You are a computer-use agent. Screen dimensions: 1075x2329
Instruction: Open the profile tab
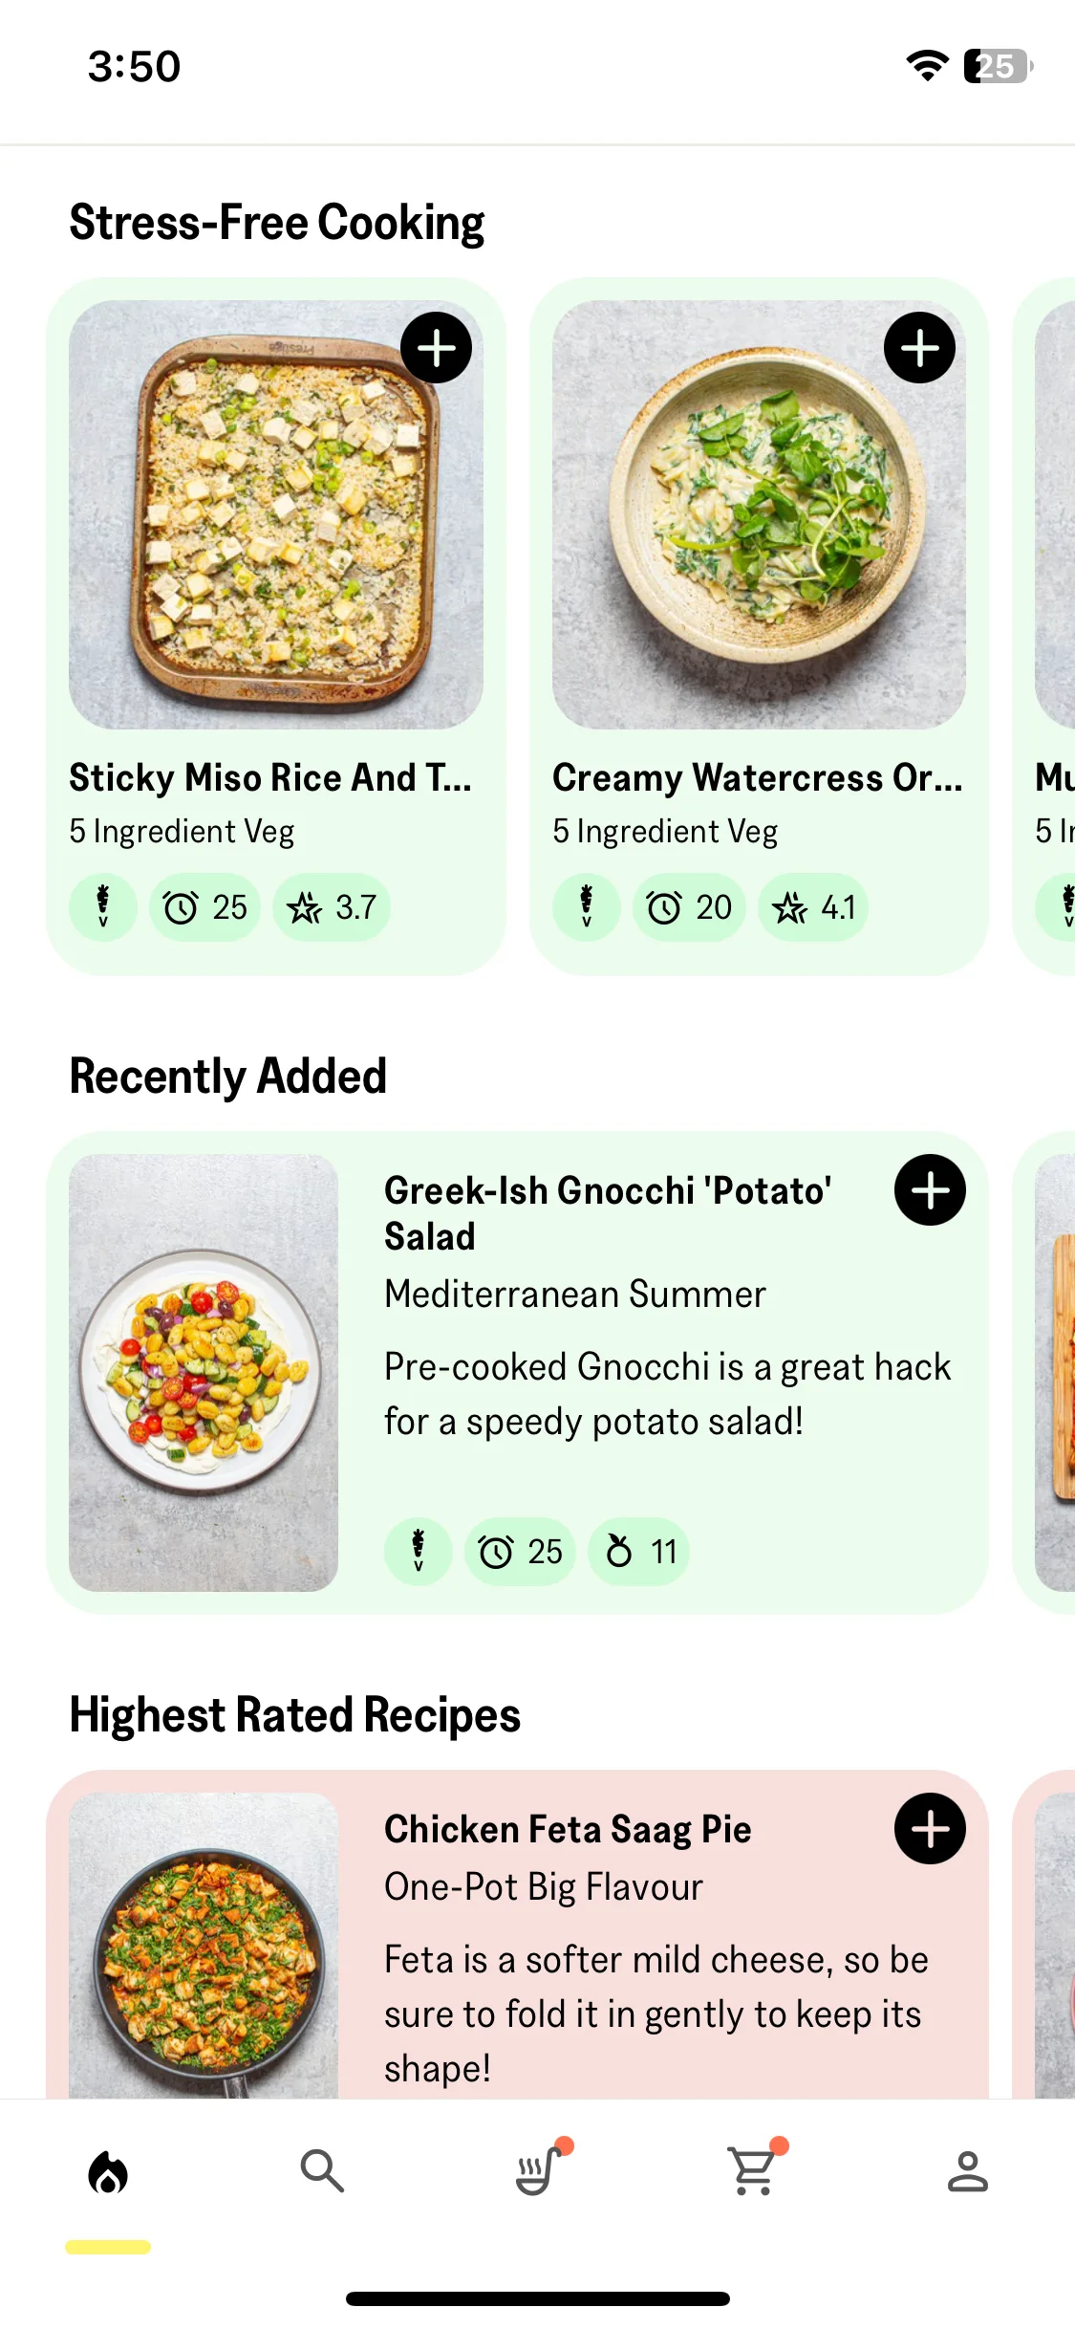[967, 2172]
